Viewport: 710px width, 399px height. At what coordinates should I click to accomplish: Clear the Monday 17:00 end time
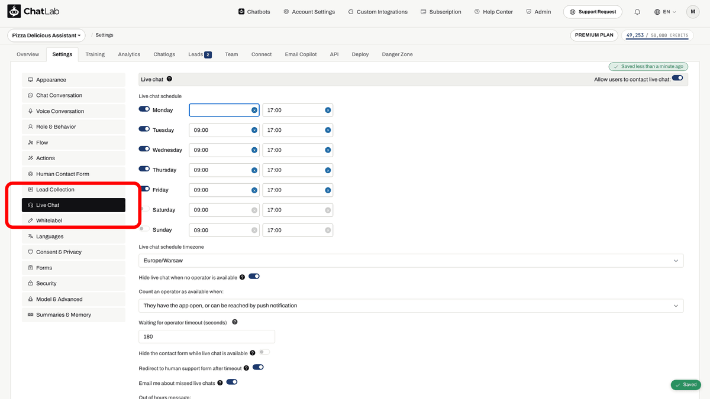[327, 110]
